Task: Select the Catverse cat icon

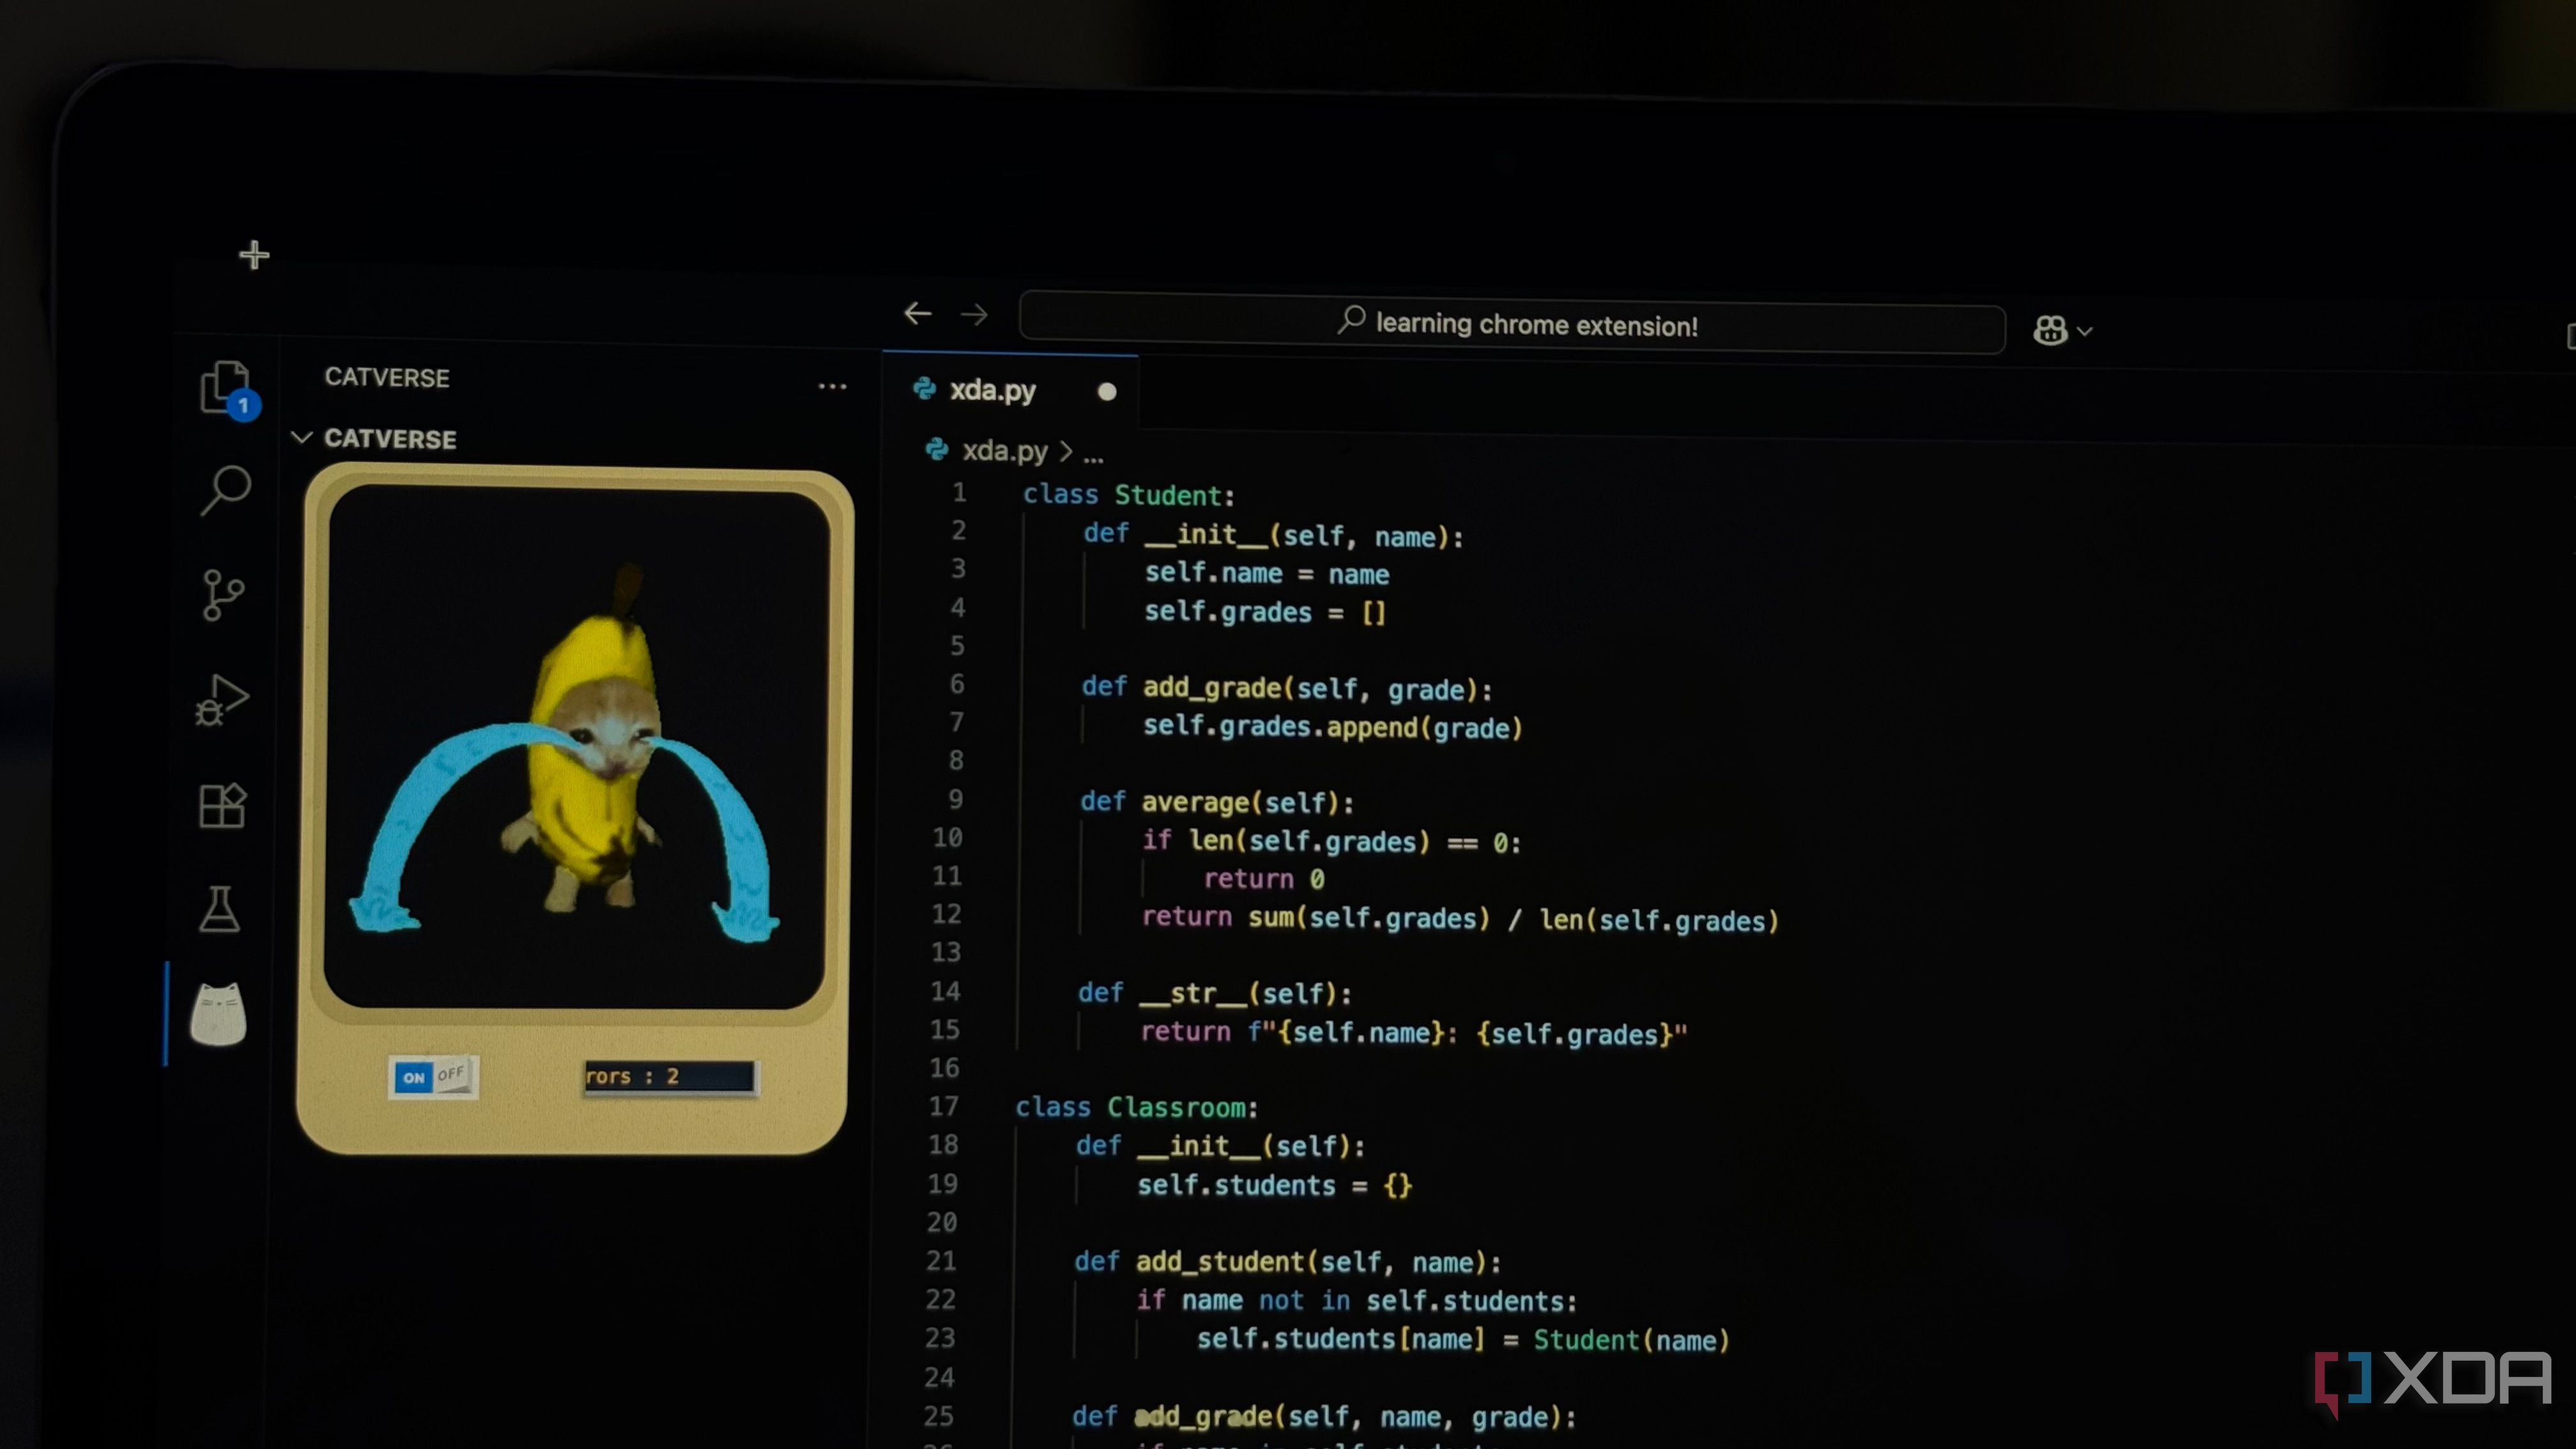Action: pos(218,1014)
